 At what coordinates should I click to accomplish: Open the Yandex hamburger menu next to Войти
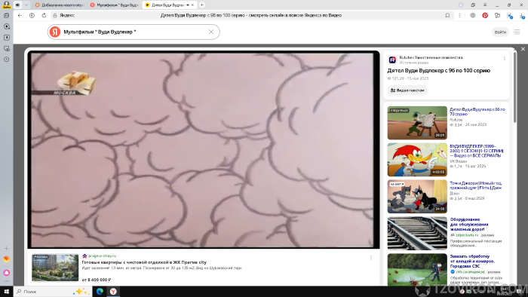pyautogui.click(x=517, y=32)
